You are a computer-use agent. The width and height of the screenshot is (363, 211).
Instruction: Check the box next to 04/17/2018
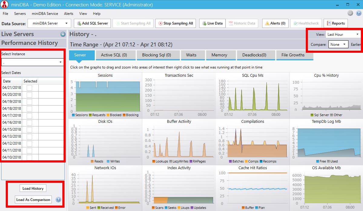tap(29, 116)
